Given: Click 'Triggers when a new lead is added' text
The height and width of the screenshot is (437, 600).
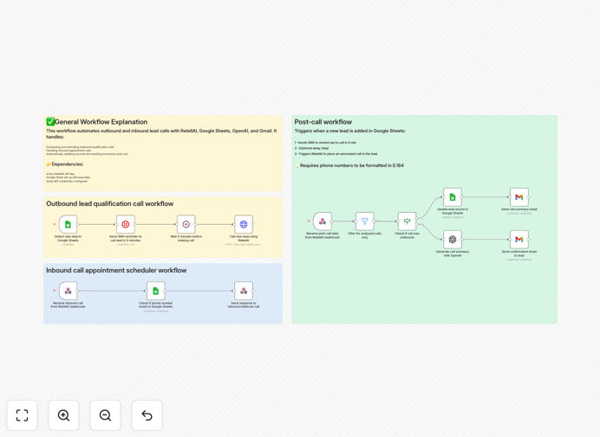Looking at the screenshot, I should (349, 131).
